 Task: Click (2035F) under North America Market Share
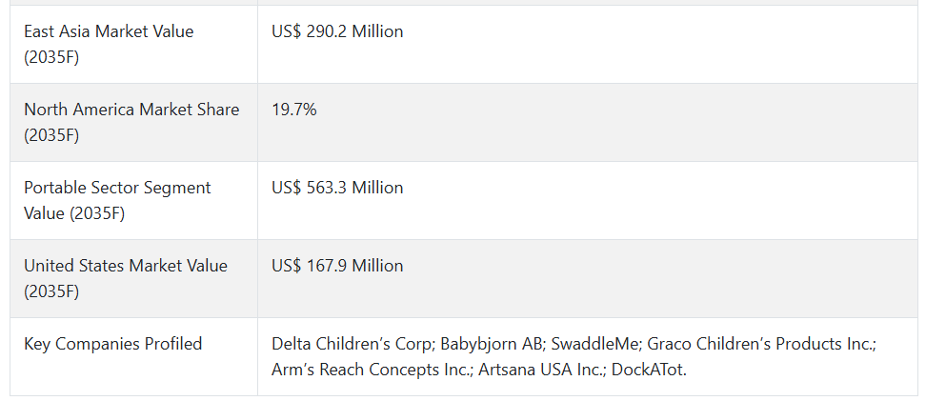tap(51, 135)
